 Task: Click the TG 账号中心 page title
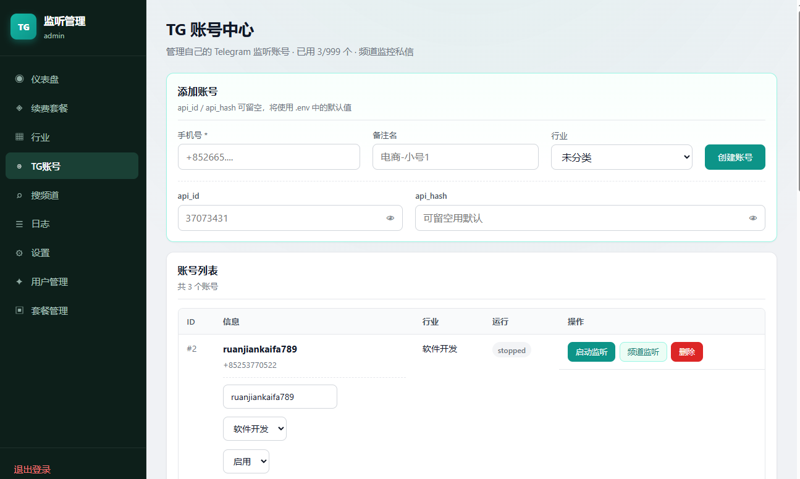pos(210,30)
